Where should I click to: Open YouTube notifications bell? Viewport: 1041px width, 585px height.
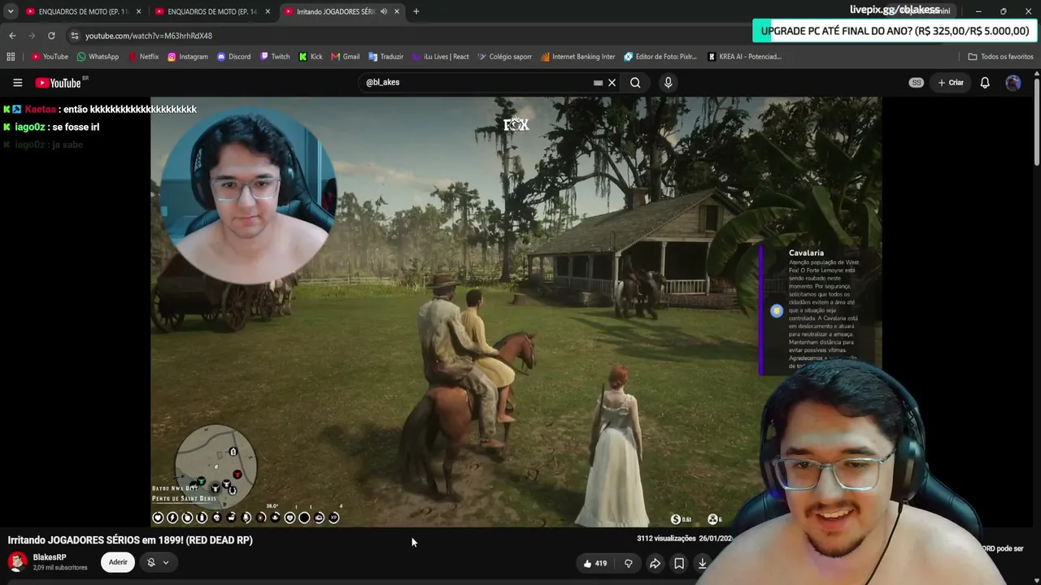pos(985,82)
